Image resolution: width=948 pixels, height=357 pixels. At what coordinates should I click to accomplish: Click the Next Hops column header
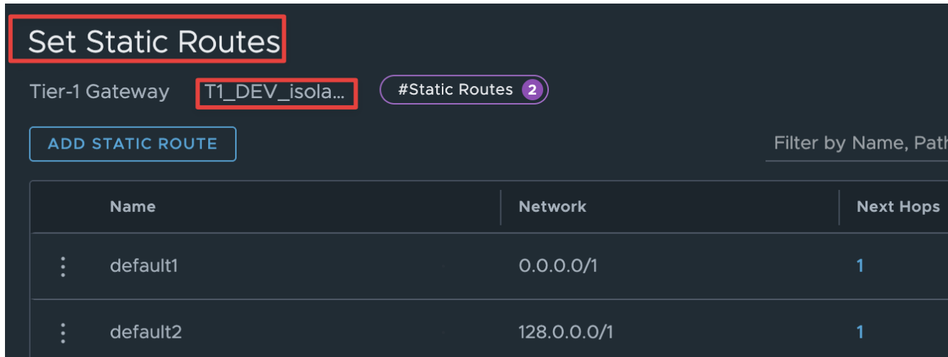898,207
